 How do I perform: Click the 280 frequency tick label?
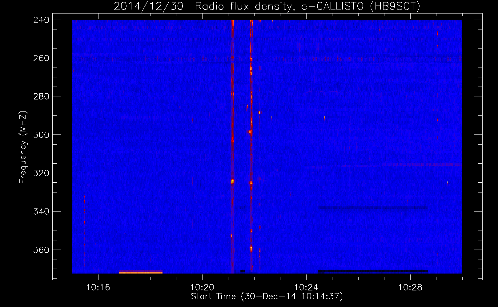tap(41, 97)
